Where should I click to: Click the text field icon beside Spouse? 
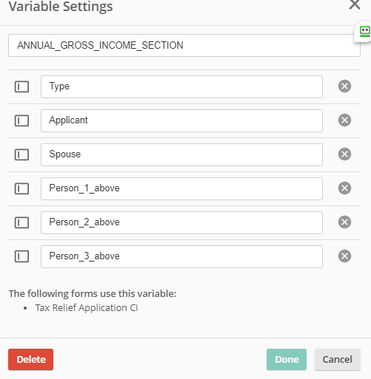pyautogui.click(x=21, y=154)
